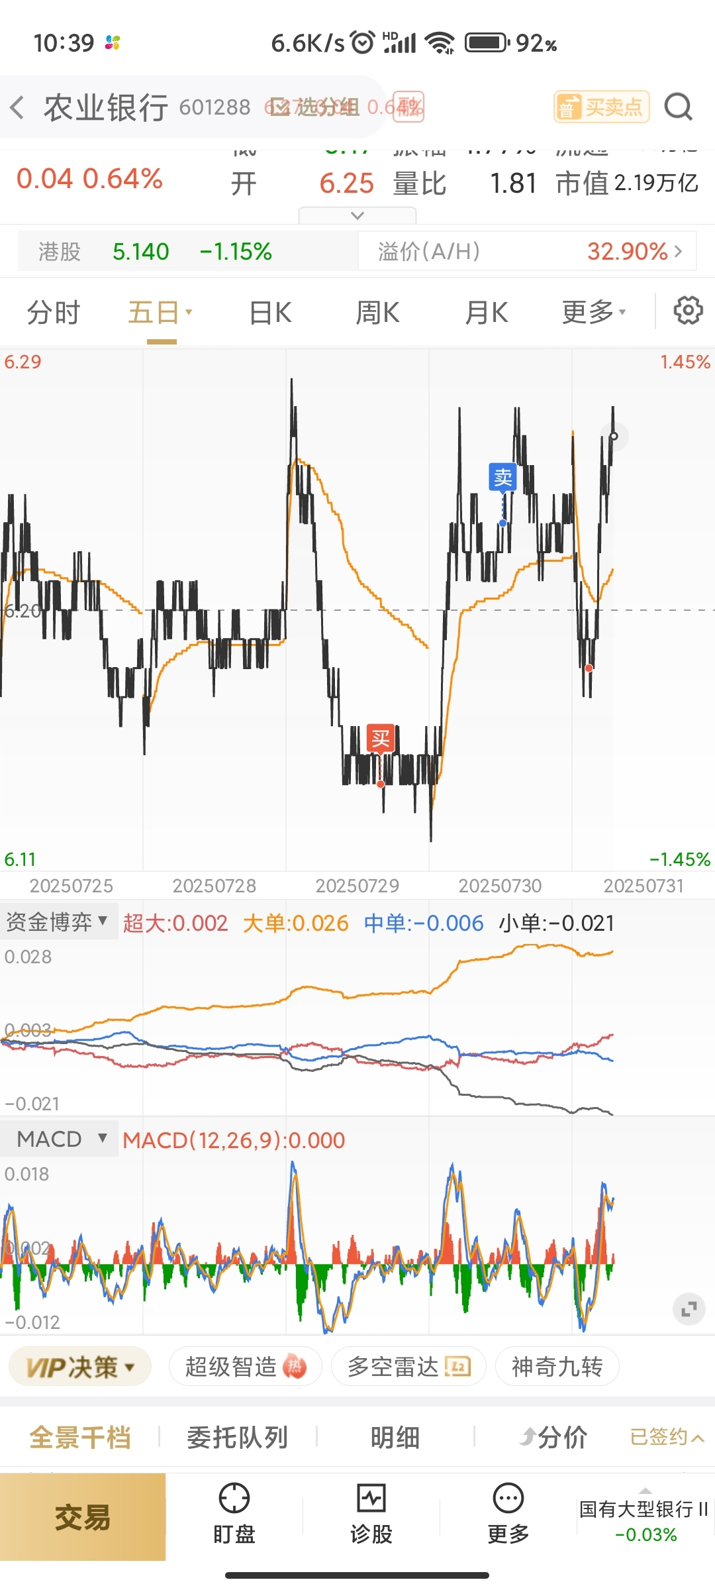Expand the quote details chevron

coord(358,215)
